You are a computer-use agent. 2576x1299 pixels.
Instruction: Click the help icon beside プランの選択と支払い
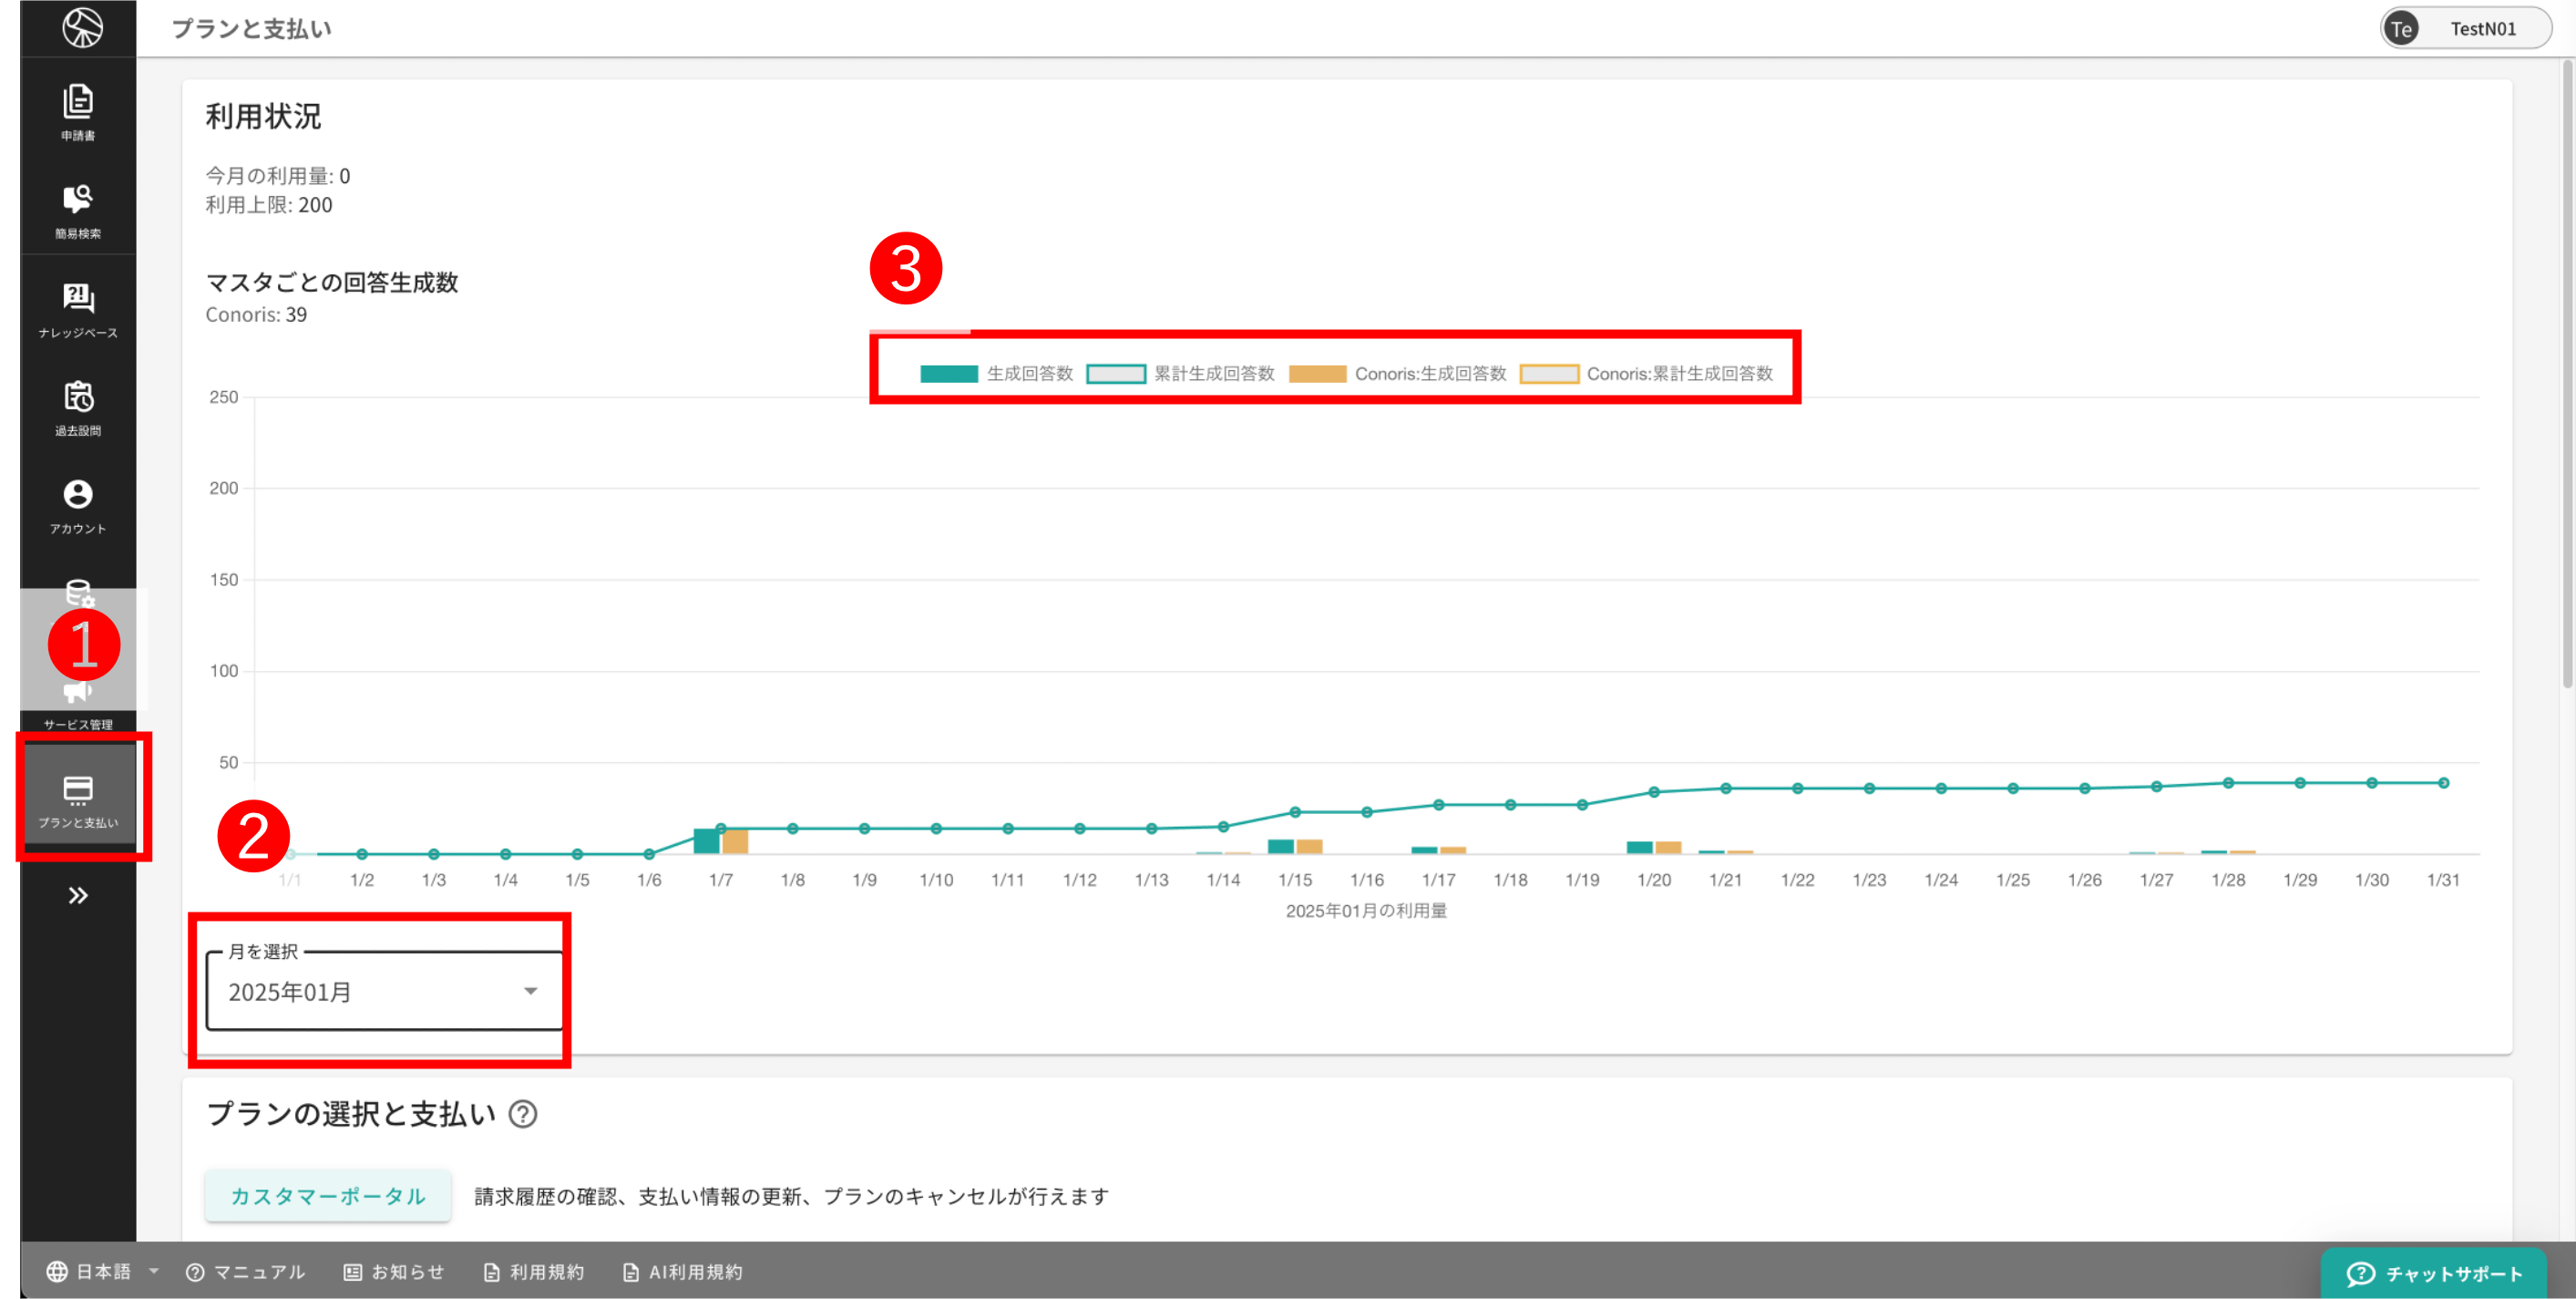(522, 1114)
